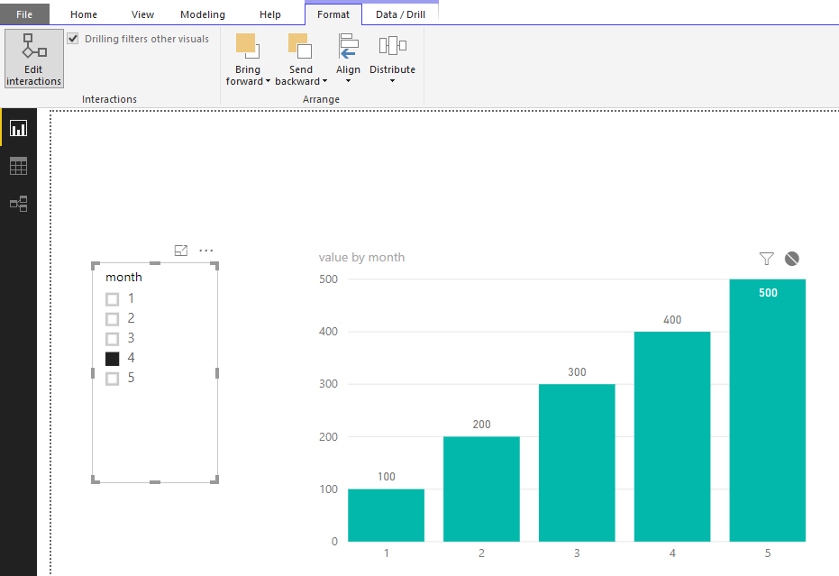Image resolution: width=839 pixels, height=576 pixels.
Task: Open the Data / Drill tab
Action: tap(400, 14)
